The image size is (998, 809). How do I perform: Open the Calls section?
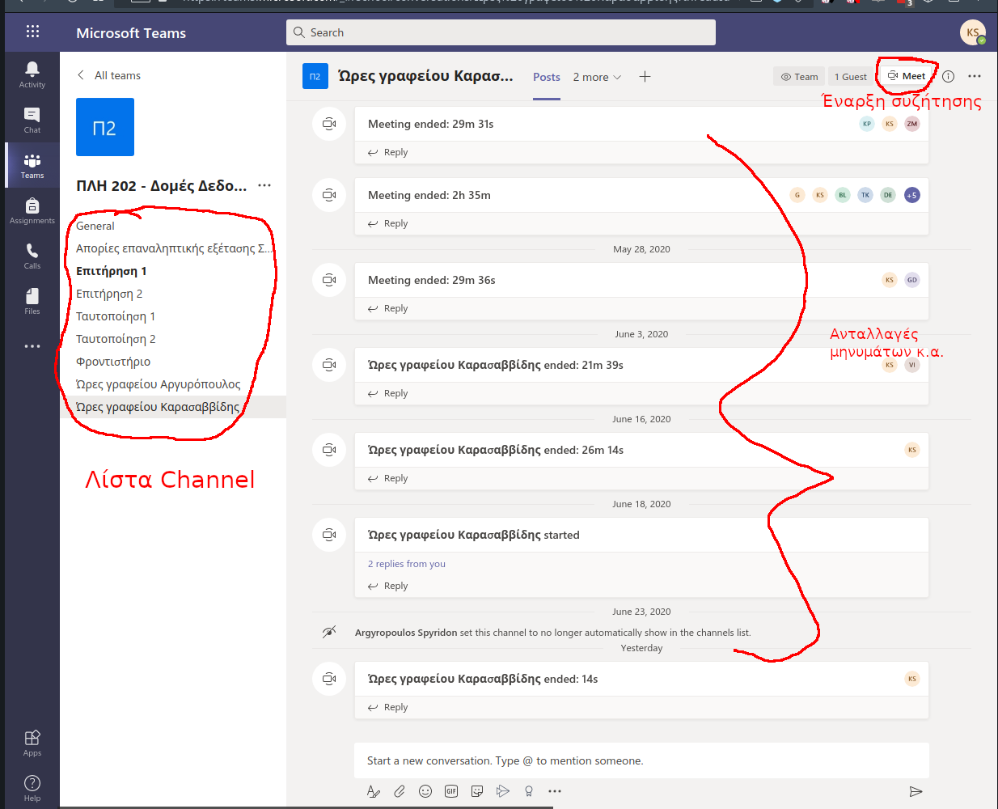32,256
